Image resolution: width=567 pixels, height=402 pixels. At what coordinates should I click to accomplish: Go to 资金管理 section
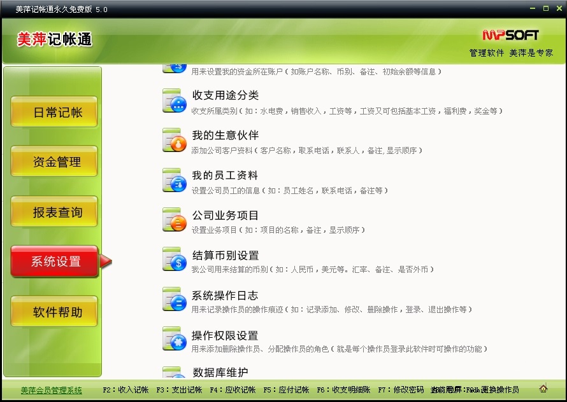tap(54, 162)
